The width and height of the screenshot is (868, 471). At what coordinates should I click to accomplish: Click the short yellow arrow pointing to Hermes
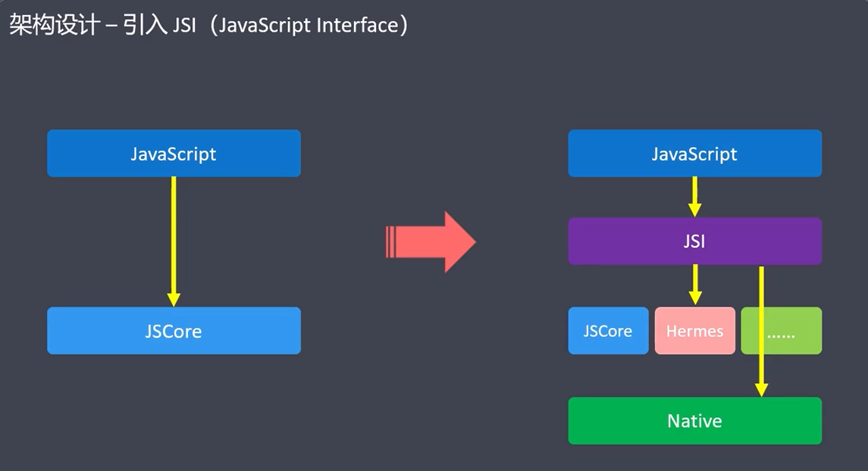coord(694,285)
